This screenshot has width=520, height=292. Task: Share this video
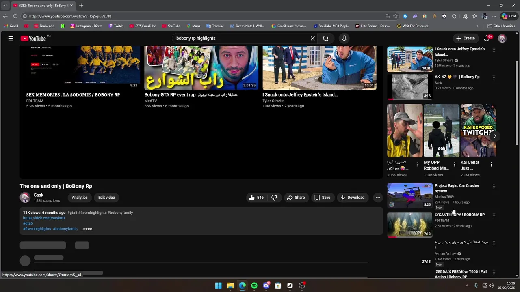point(296,198)
